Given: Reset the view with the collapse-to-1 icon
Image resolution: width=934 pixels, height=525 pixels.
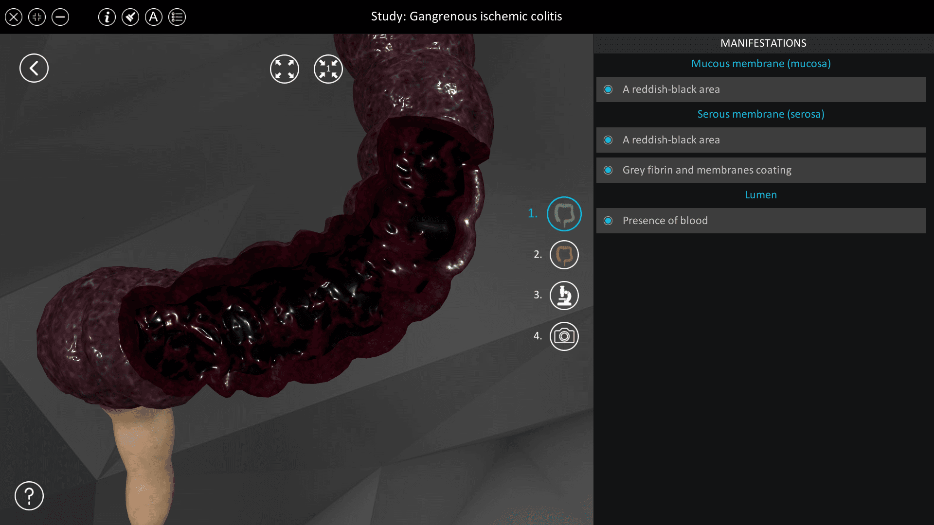Looking at the screenshot, I should (x=328, y=69).
